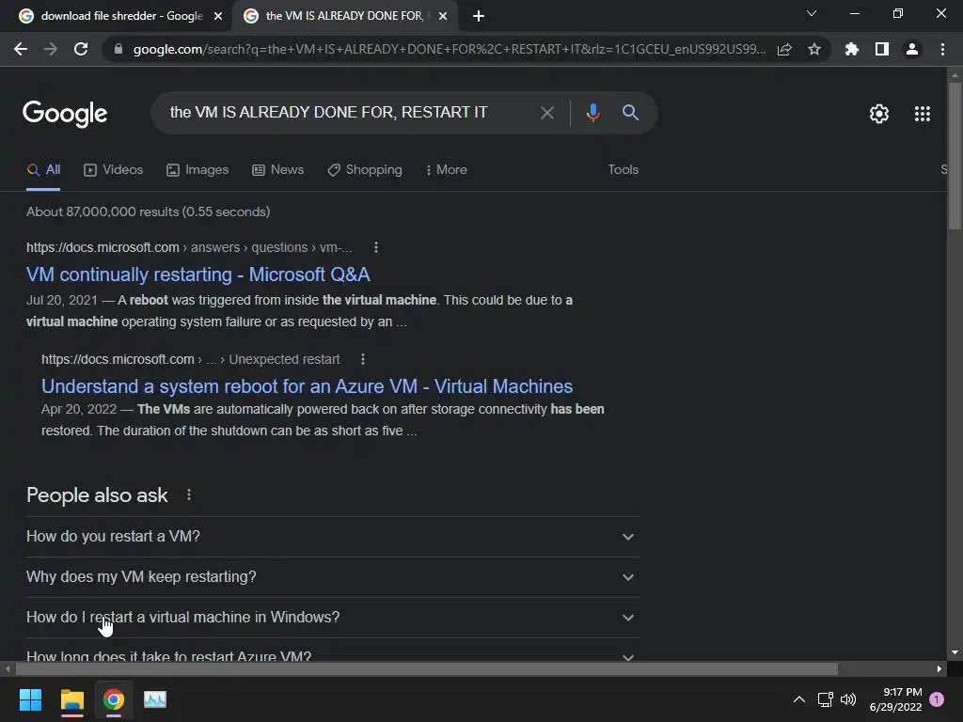Open the More search filters dropdown

coord(447,170)
